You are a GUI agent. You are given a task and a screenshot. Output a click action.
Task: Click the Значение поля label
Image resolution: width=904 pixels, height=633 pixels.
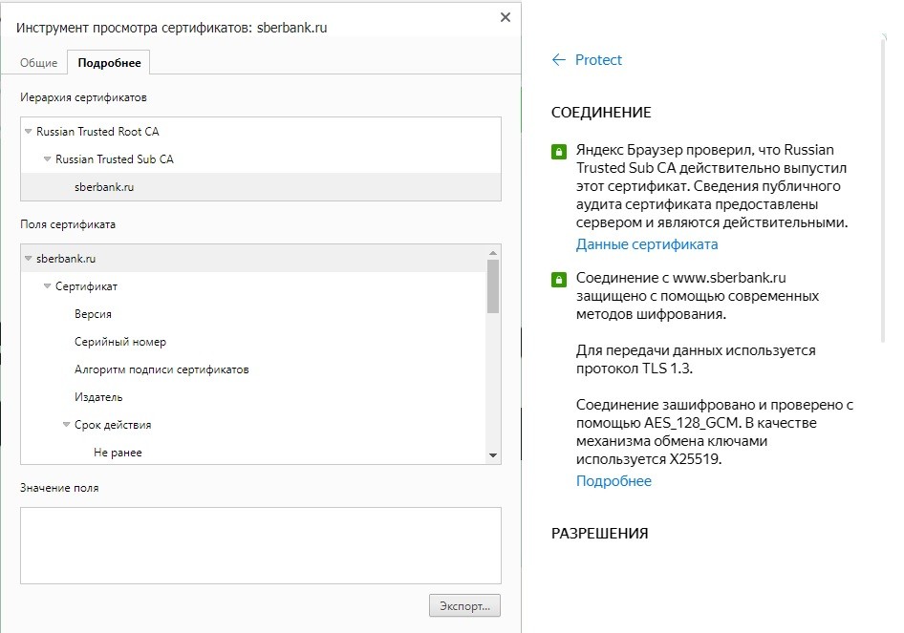[x=59, y=488]
